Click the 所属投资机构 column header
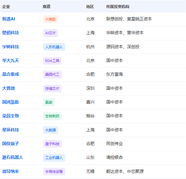 (118, 6)
